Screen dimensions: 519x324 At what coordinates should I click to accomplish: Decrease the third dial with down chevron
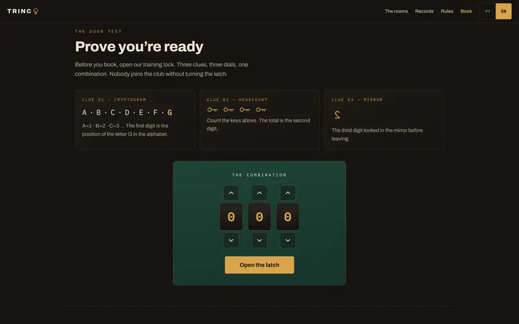(287, 240)
